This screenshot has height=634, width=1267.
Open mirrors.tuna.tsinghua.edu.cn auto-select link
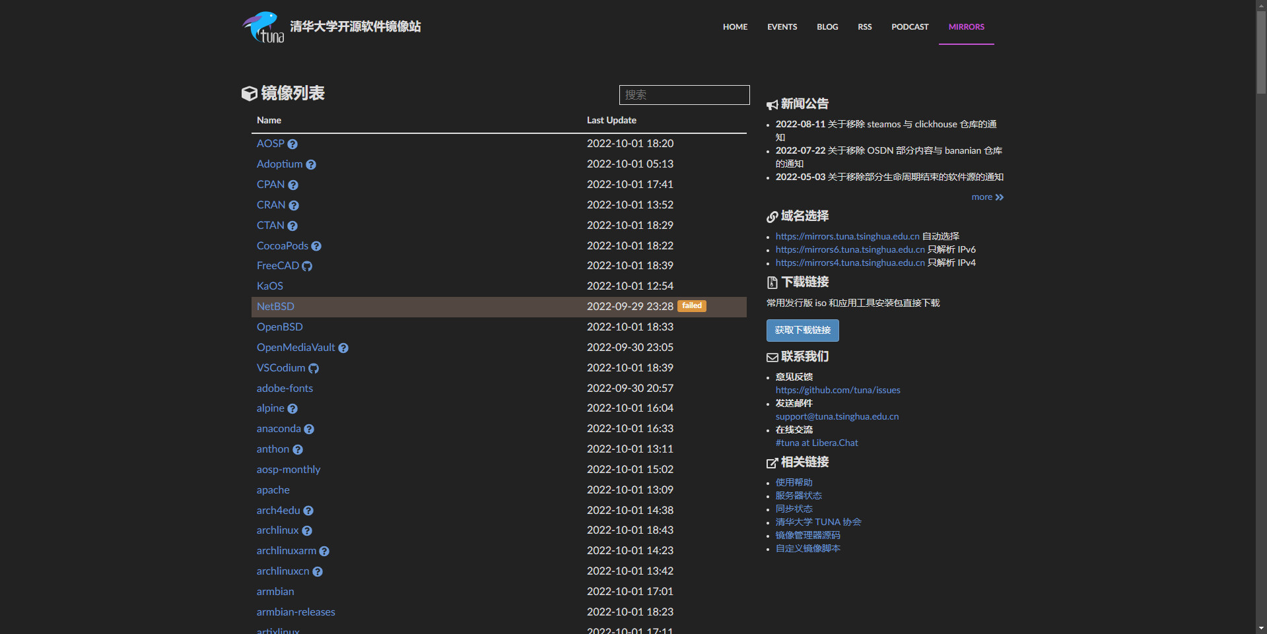[x=847, y=236]
